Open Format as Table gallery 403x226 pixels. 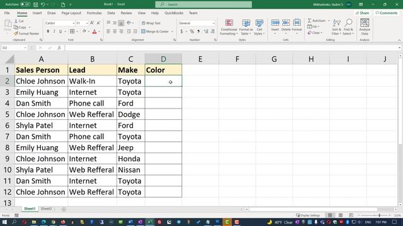[246, 27]
